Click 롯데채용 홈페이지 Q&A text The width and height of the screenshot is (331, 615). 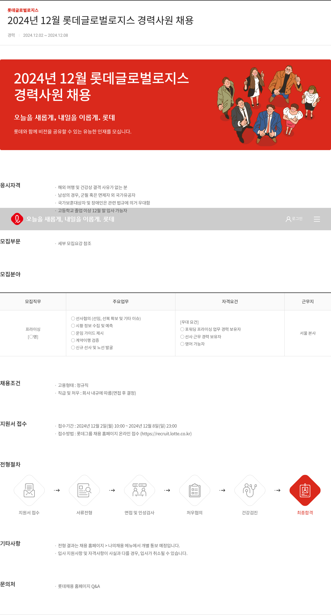[79, 586]
